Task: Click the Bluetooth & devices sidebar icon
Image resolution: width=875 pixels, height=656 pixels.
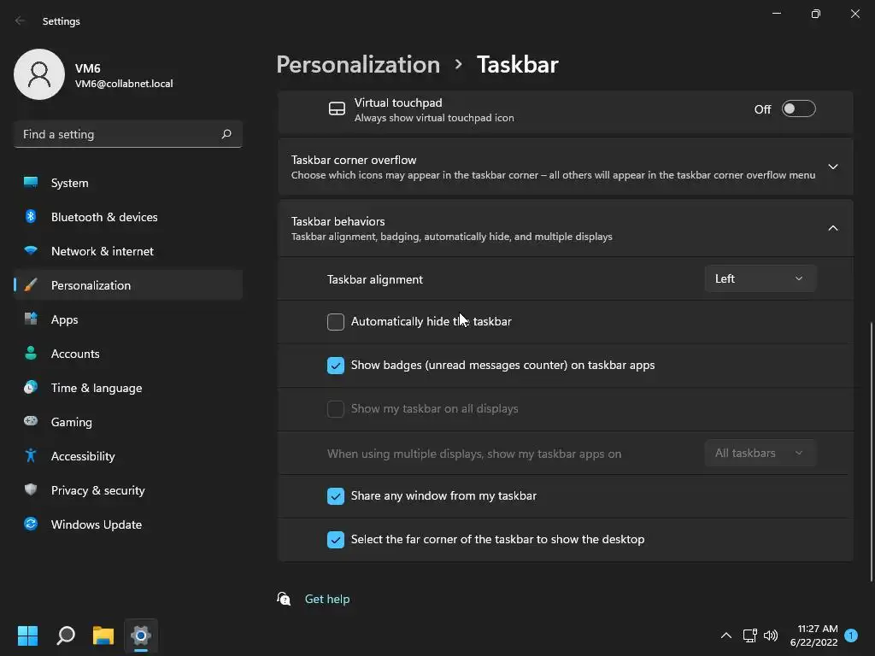Action: pyautogui.click(x=31, y=217)
